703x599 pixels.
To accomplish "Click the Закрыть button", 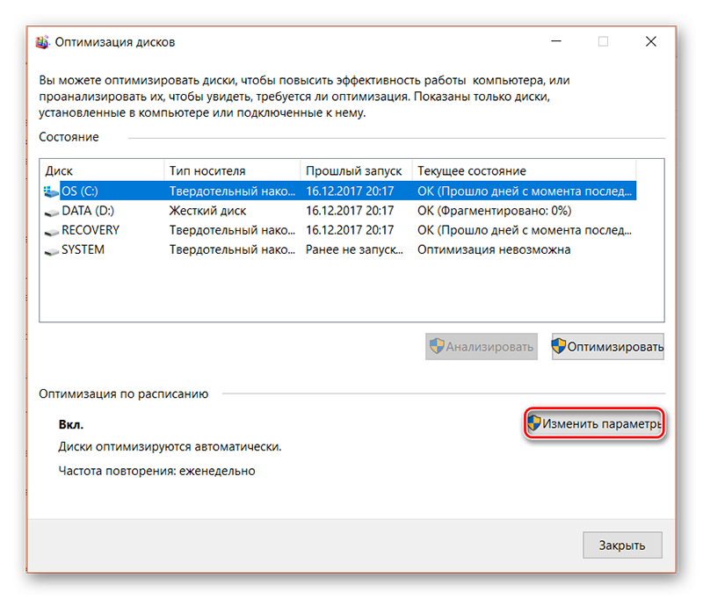I will pos(622,545).
